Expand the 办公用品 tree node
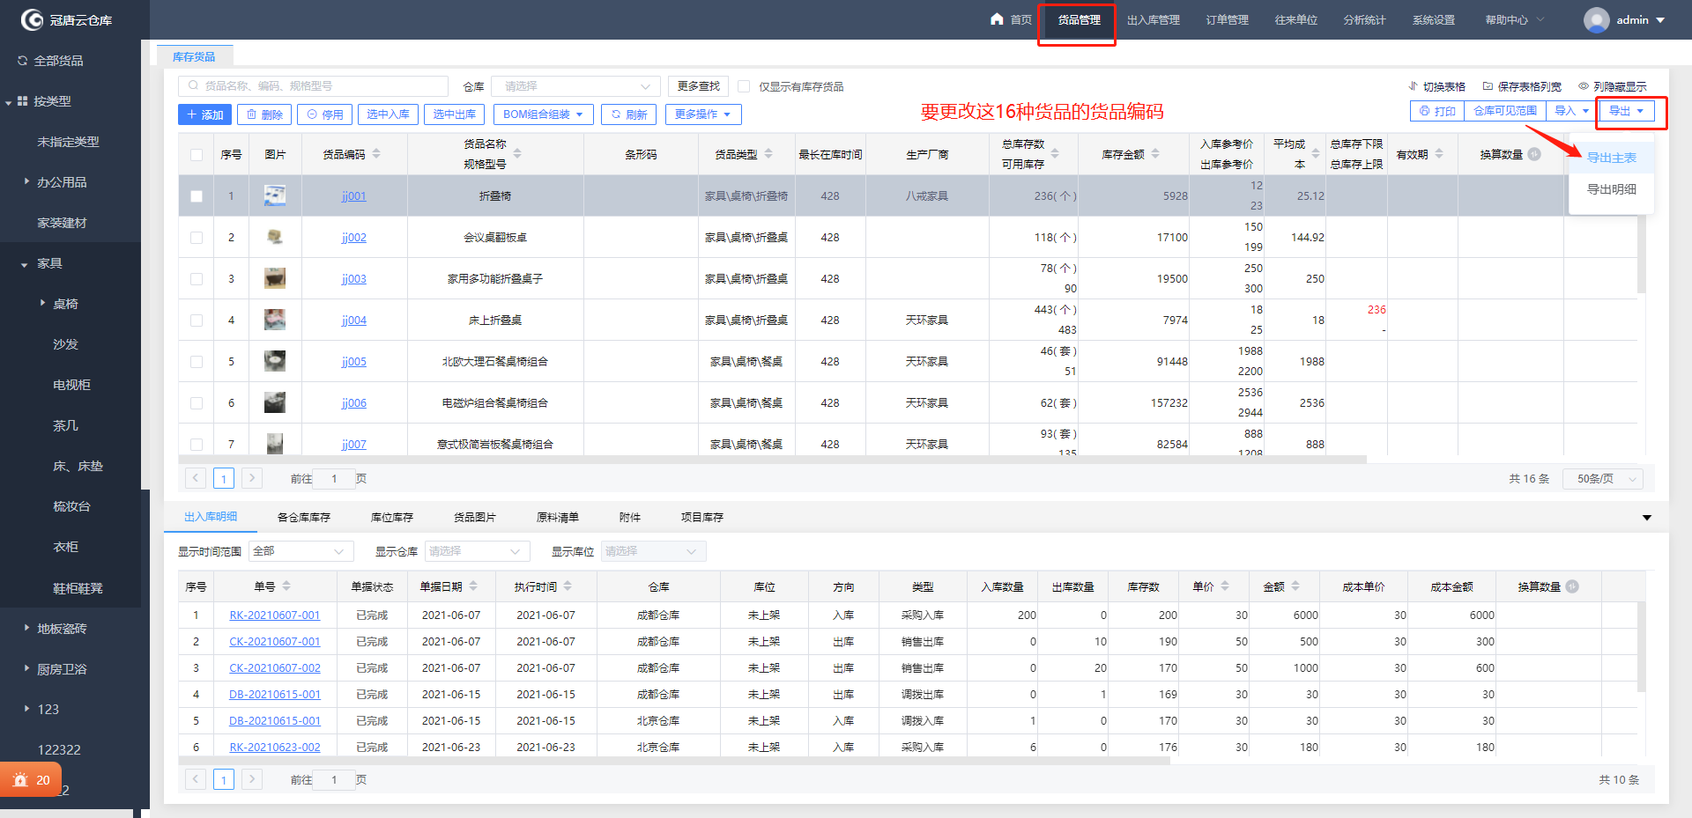The height and width of the screenshot is (818, 1692). click(27, 181)
